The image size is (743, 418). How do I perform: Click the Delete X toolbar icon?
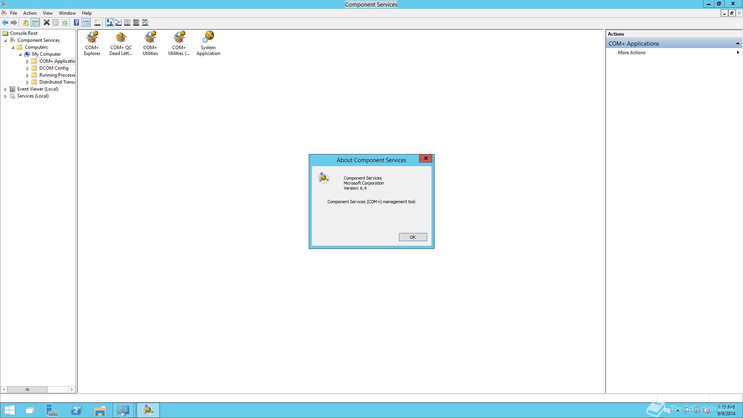pyautogui.click(x=46, y=22)
